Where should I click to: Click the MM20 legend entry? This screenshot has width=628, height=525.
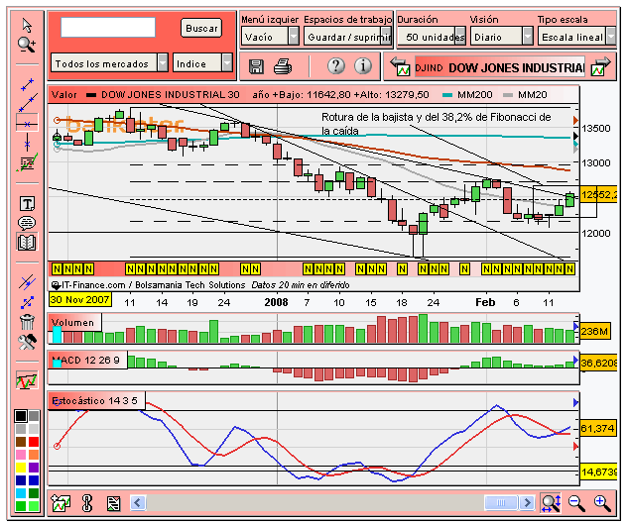coord(525,95)
